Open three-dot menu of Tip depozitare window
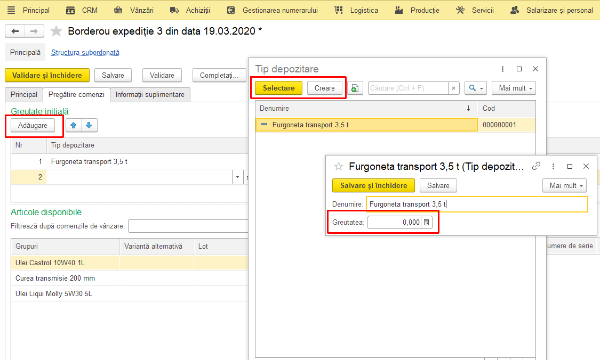The image size is (600, 360). click(x=502, y=69)
